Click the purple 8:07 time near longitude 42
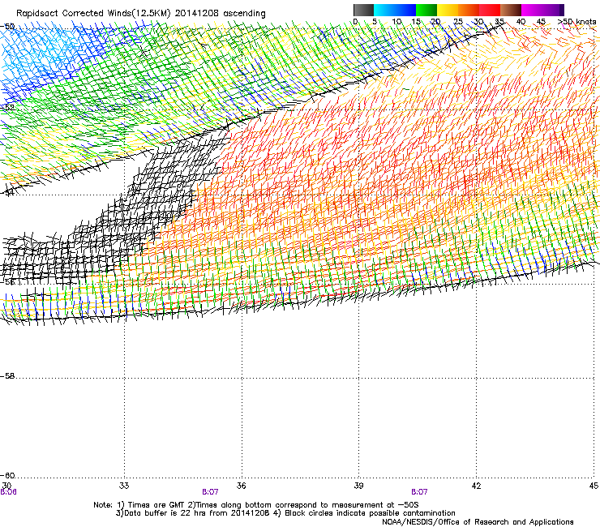 coord(419,492)
